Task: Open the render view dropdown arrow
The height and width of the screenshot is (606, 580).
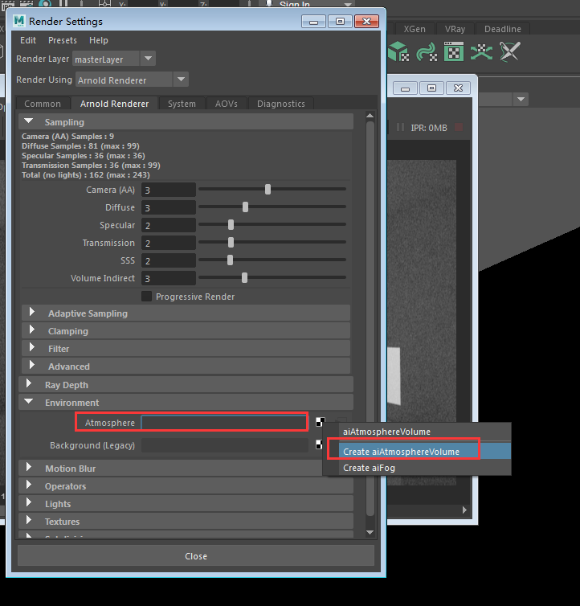Action: 521,100
